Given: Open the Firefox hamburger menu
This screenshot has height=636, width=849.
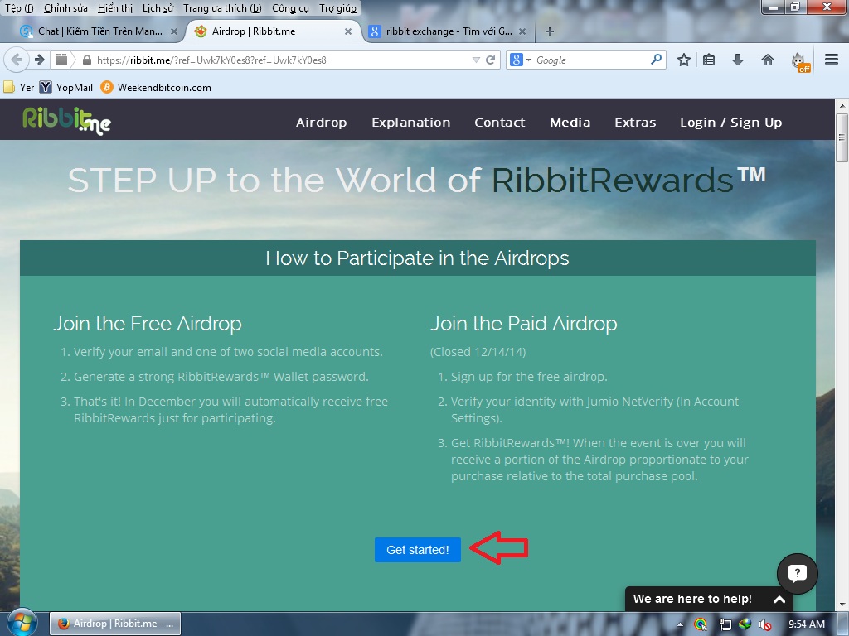Looking at the screenshot, I should pyautogui.click(x=832, y=59).
